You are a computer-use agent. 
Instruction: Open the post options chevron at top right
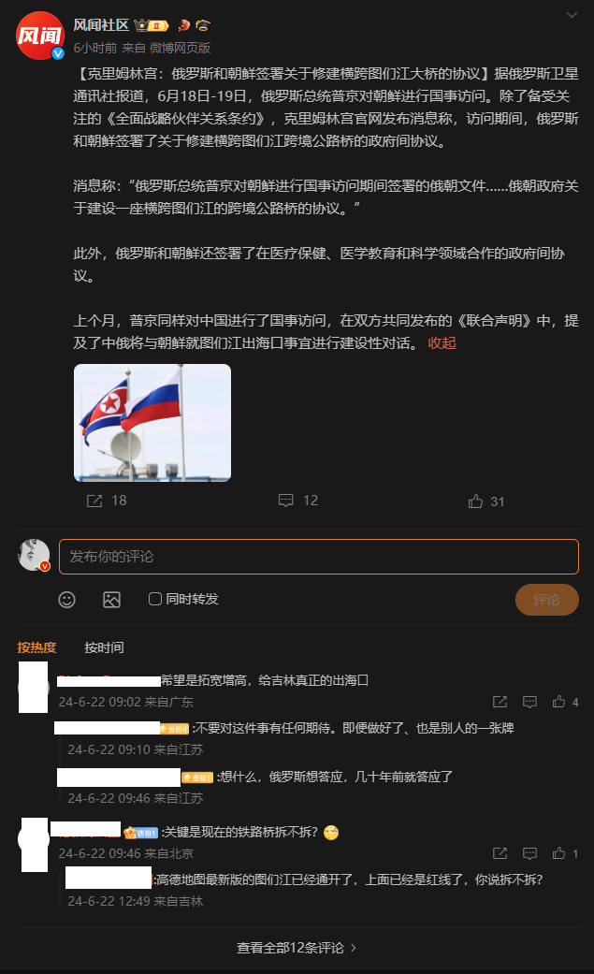[x=572, y=15]
